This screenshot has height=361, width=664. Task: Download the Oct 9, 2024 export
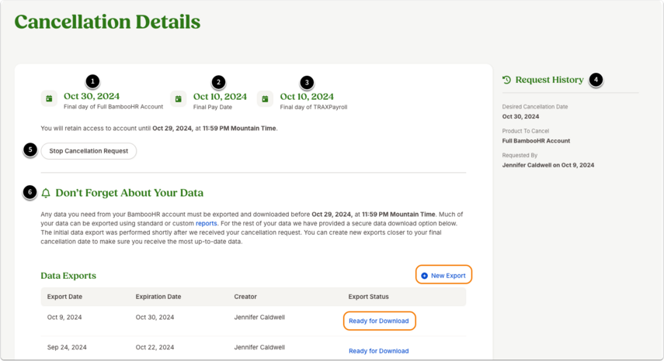pyautogui.click(x=379, y=321)
